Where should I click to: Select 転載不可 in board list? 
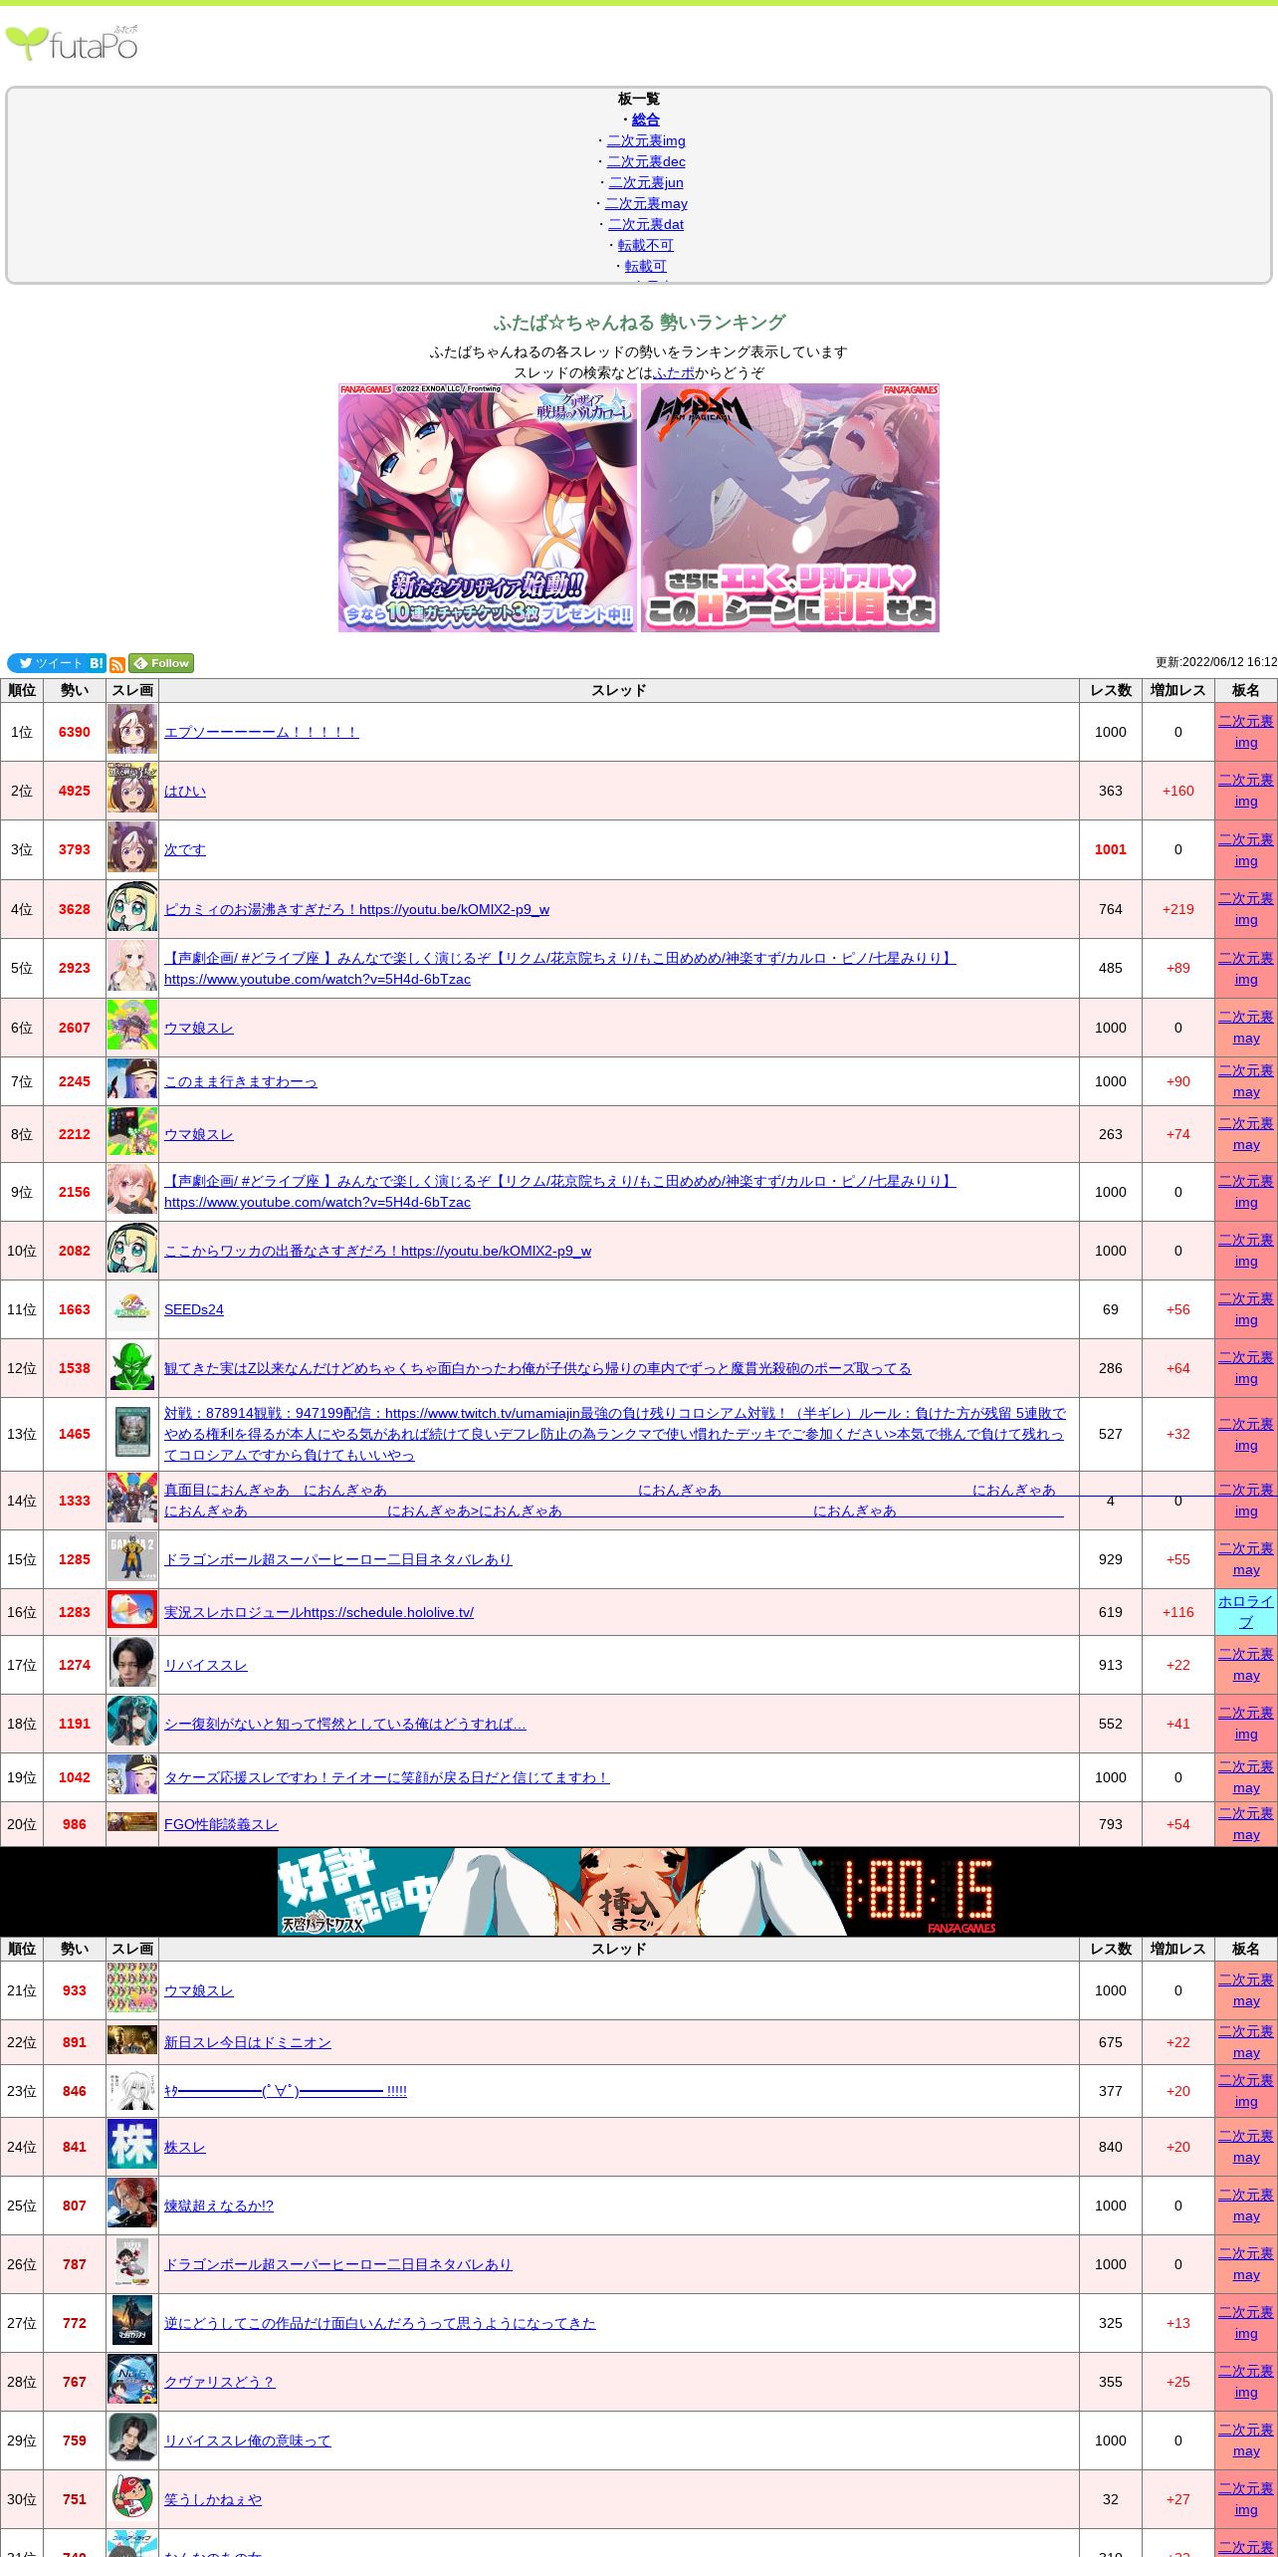click(646, 245)
